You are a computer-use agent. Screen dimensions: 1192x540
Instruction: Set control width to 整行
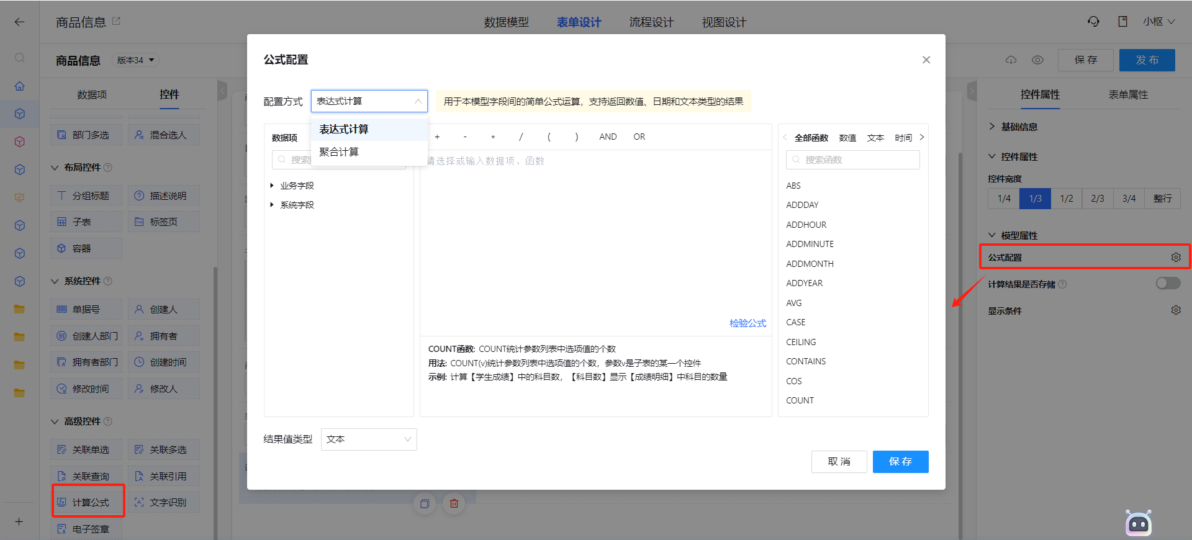(1162, 199)
